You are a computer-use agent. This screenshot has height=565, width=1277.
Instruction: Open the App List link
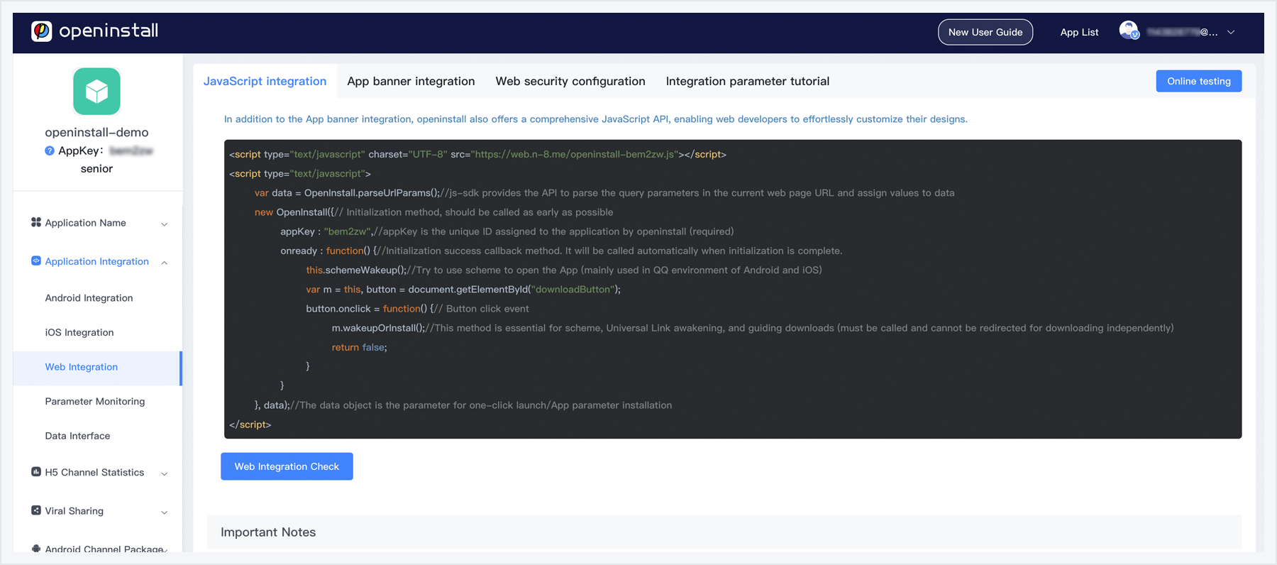coord(1079,32)
